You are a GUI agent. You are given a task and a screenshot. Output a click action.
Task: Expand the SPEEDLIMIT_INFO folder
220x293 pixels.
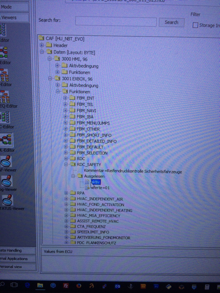66,232
